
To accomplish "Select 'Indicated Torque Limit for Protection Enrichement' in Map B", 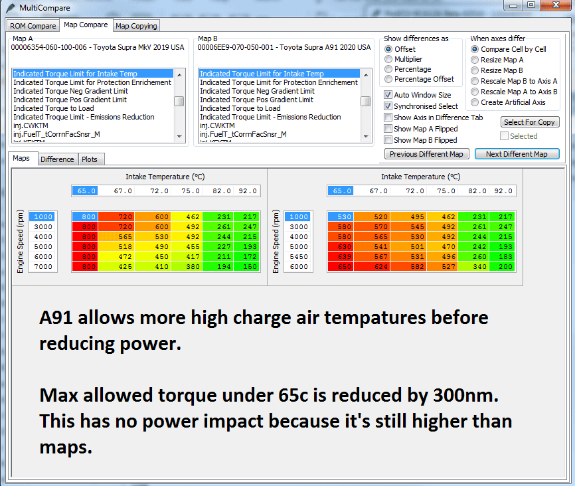I will point(280,82).
